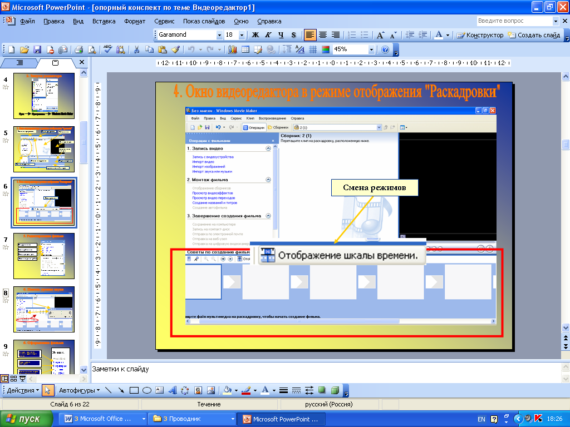This screenshot has width=570, height=427.
Task: Open the Вставка menu
Action: [x=104, y=21]
